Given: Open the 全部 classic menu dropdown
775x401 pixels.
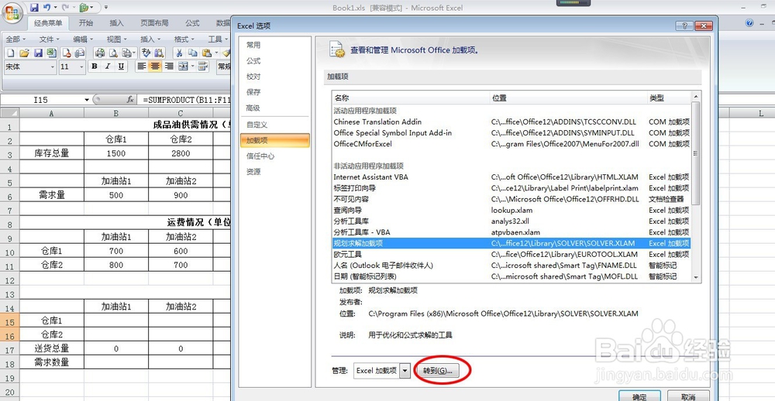Looking at the screenshot, I should pyautogui.click(x=15, y=39).
